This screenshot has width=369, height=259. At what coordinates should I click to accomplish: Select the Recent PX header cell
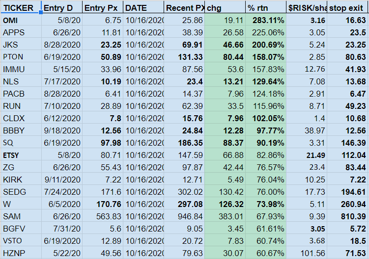[x=184, y=7]
